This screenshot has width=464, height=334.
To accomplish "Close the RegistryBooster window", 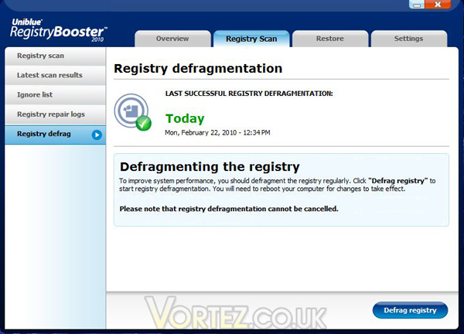I will [438, 4].
